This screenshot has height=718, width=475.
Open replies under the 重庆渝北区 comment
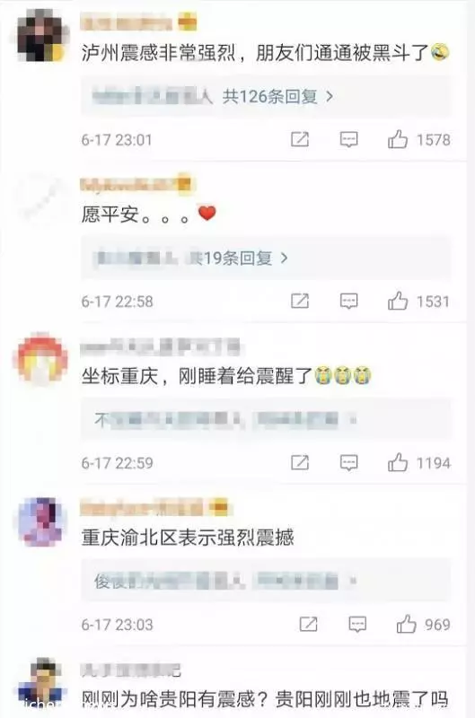[266, 581]
